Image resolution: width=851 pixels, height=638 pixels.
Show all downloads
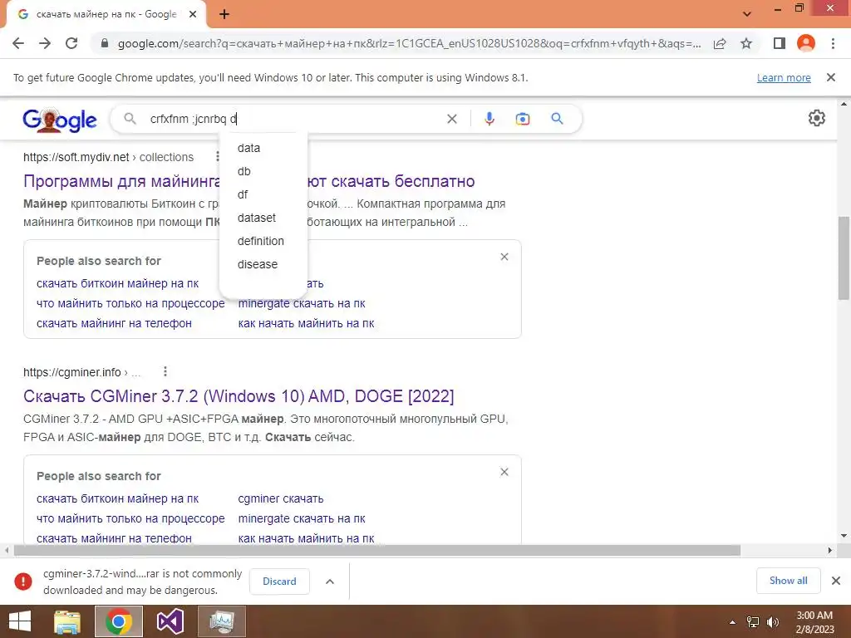(x=788, y=581)
